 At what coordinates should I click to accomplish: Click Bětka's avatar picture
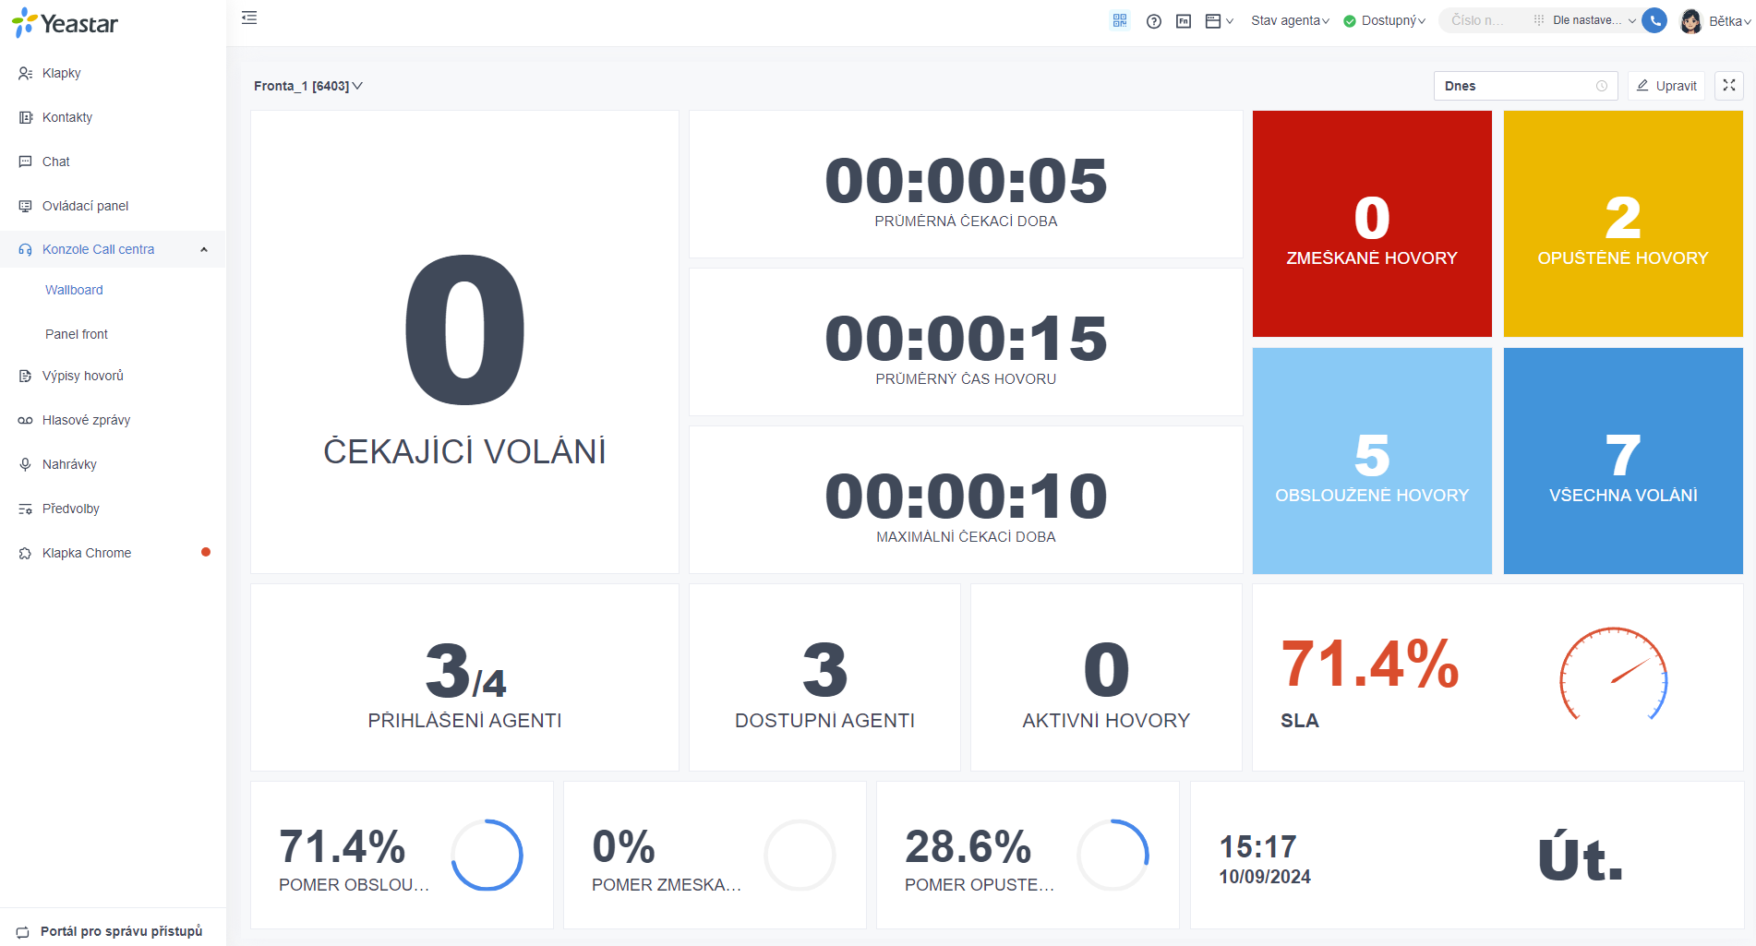[x=1690, y=21]
